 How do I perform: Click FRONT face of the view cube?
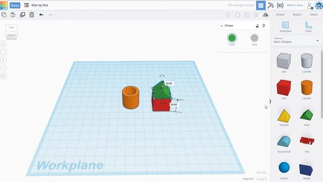point(12,35)
